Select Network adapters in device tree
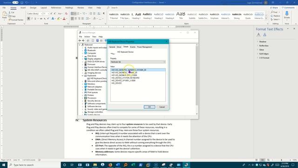Screen dimensions: 298x168 point(95,87)
